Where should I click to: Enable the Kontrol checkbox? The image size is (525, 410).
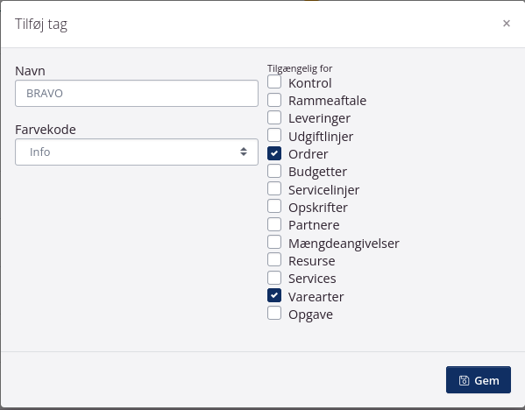point(274,82)
